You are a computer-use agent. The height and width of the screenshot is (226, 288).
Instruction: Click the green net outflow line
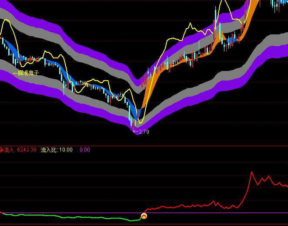pos(65,216)
